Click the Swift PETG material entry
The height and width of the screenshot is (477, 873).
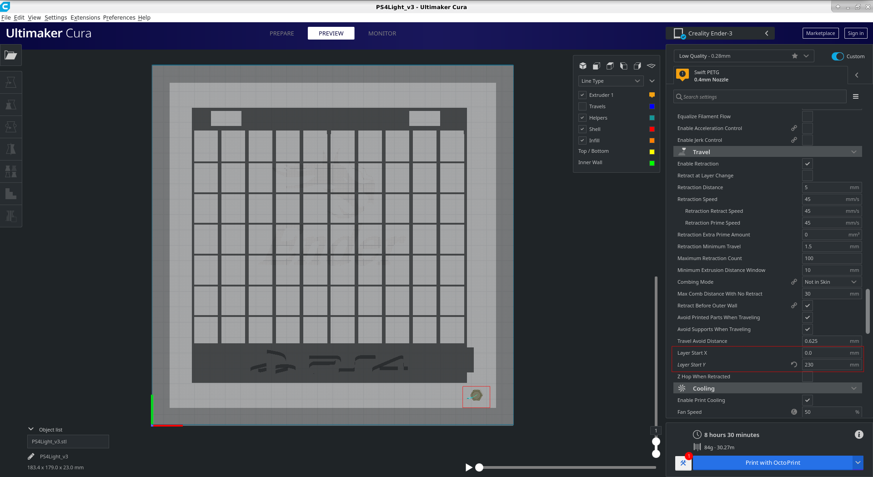click(760, 75)
